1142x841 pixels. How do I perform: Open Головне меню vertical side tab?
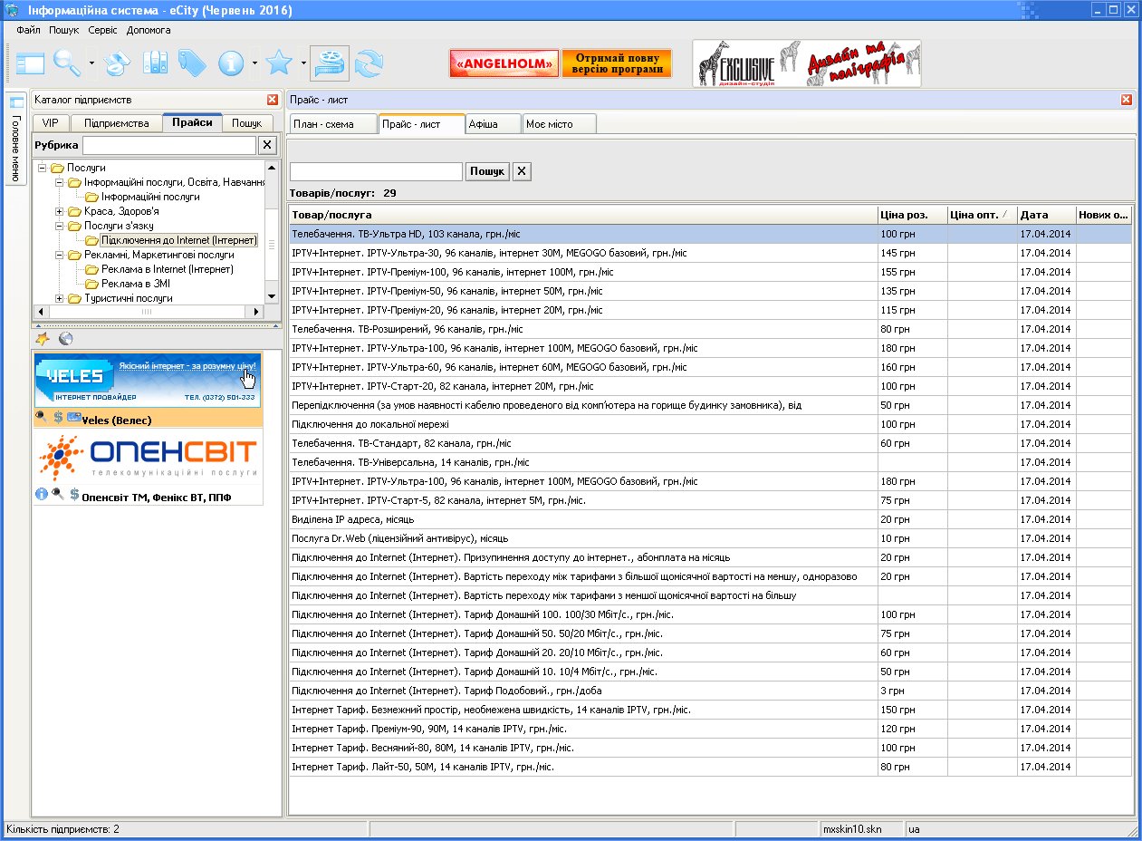click(x=16, y=139)
